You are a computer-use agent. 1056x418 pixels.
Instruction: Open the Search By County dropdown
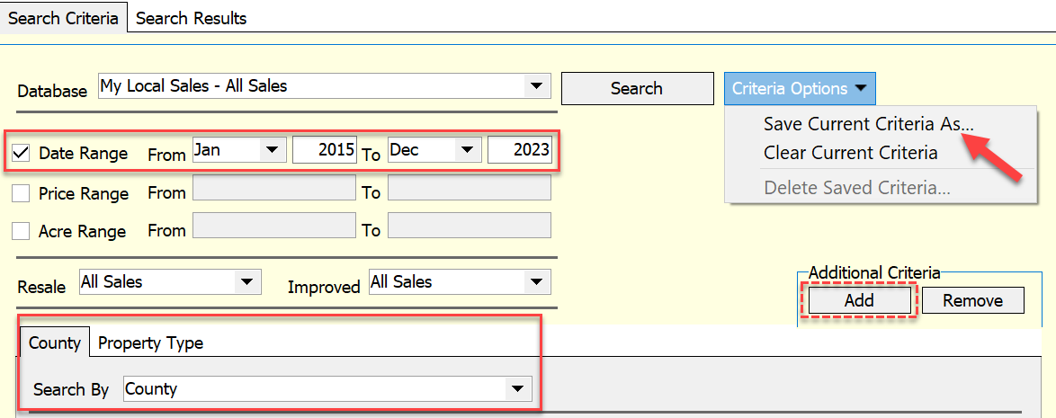click(327, 388)
